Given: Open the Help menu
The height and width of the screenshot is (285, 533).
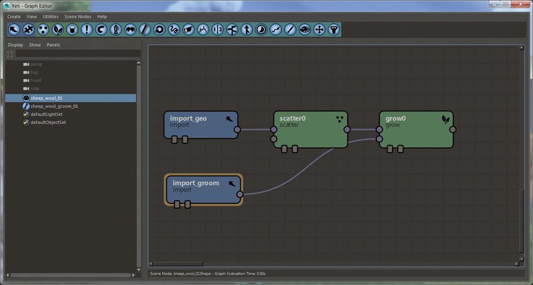Looking at the screenshot, I should coord(102,16).
